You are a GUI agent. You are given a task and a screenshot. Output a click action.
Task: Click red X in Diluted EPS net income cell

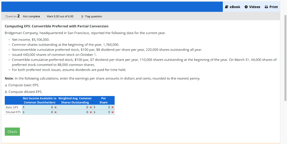[x=55, y=112]
